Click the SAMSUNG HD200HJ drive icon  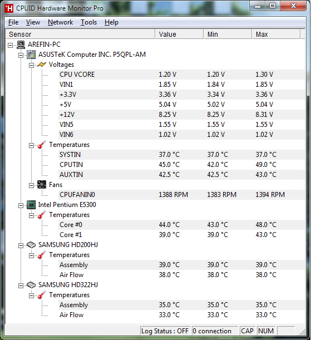(31, 245)
